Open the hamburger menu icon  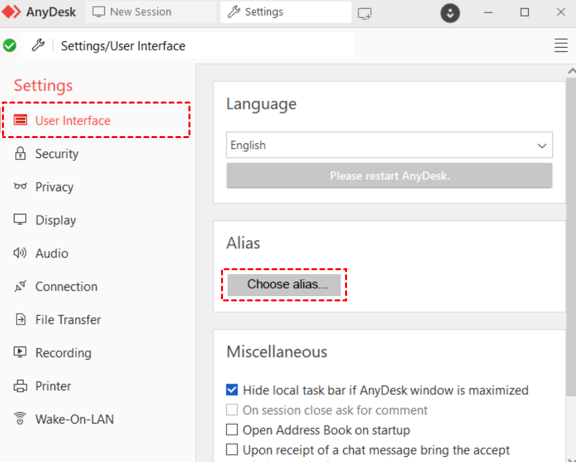(561, 46)
